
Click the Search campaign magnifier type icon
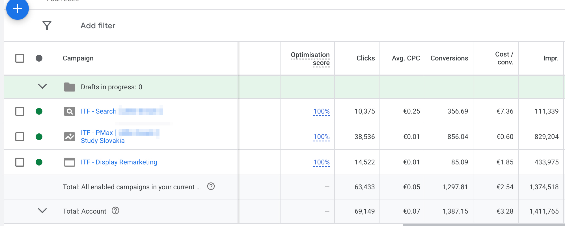pos(70,112)
